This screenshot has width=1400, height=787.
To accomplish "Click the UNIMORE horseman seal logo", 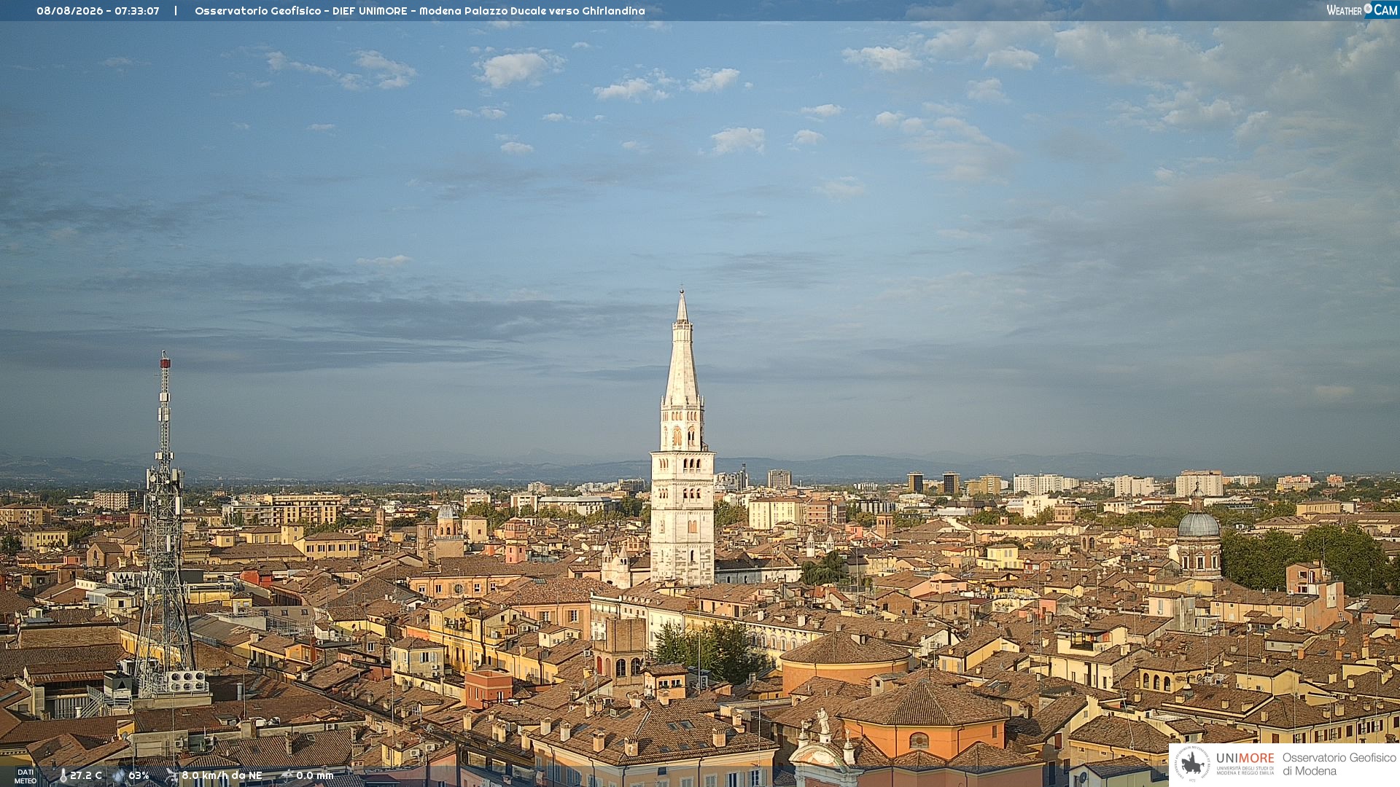I will [1192, 764].
